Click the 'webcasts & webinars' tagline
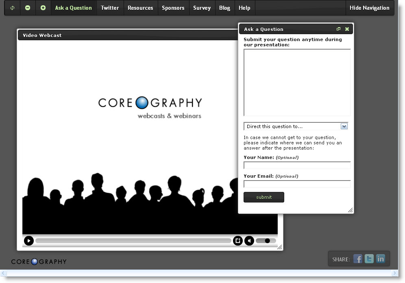The image size is (405, 283). [x=170, y=116]
